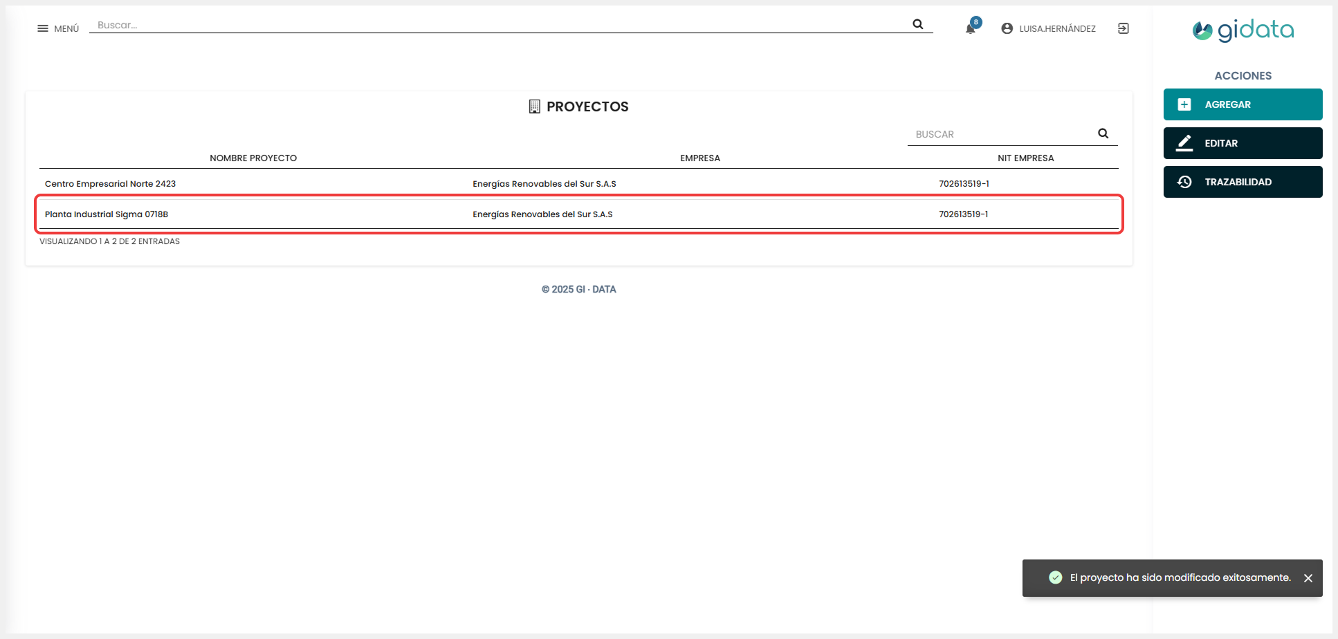Open the hamburger menu icon
Viewport: 1338px width, 639px height.
[x=43, y=28]
